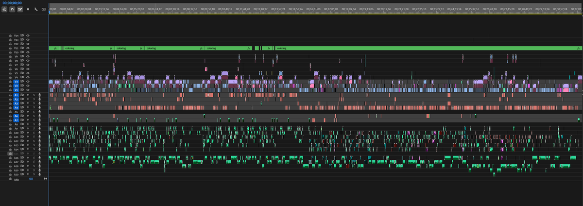Add a marker with the marker icon

(x=28, y=9)
